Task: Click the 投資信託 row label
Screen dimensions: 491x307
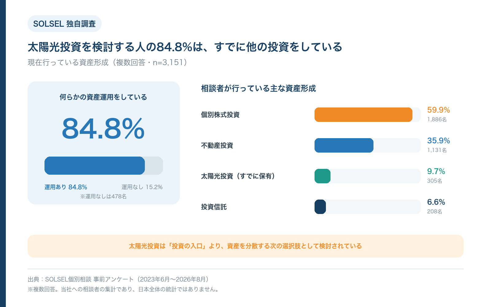Action: (x=214, y=207)
